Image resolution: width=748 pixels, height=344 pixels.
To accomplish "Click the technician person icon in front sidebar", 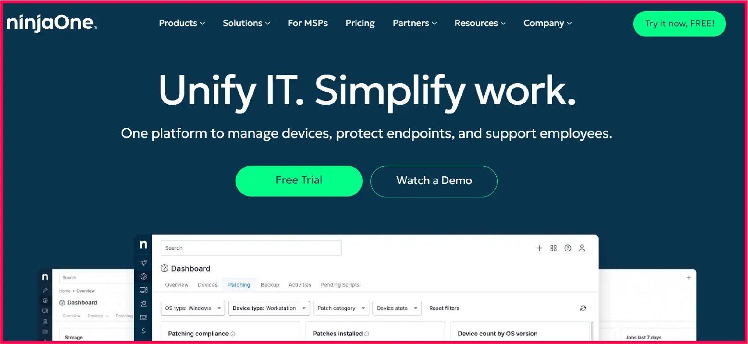I will 143,304.
